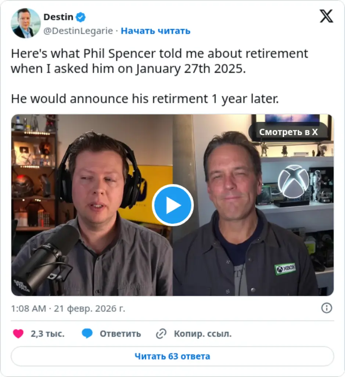Click the Ответить label
Viewport: 345px width, 377px height.
[x=121, y=334]
